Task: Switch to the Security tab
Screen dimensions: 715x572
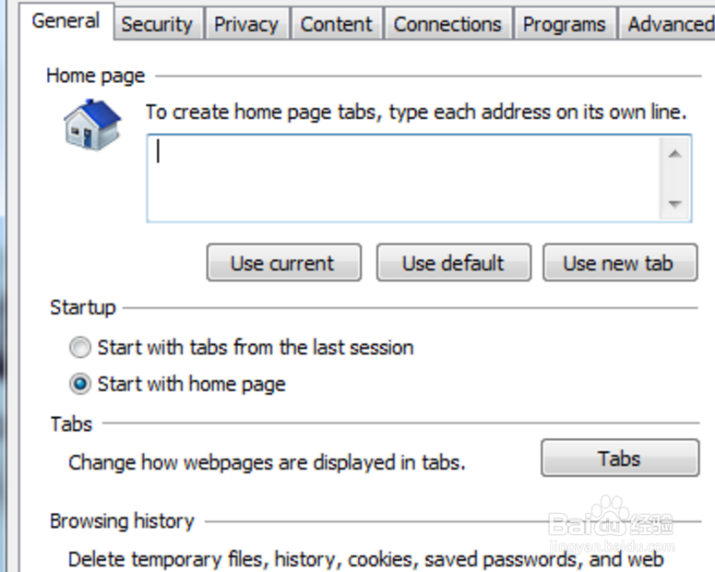Action: 156,24
